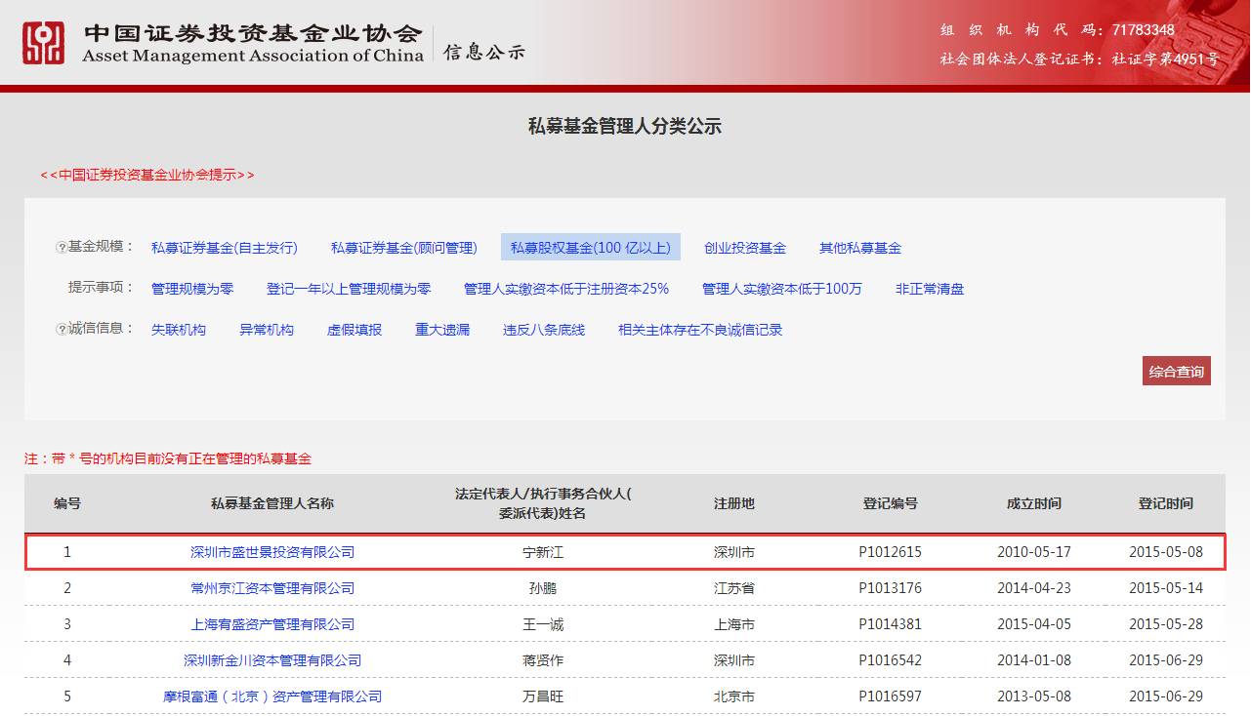Click the 登记时间 column header
The image size is (1251, 716).
(1165, 503)
